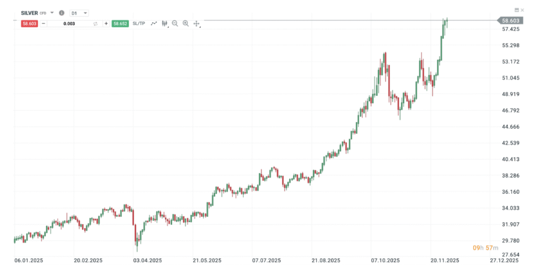The width and height of the screenshot is (537, 276).
Task: Open the candlestick chart type menu
Action: coord(165,24)
